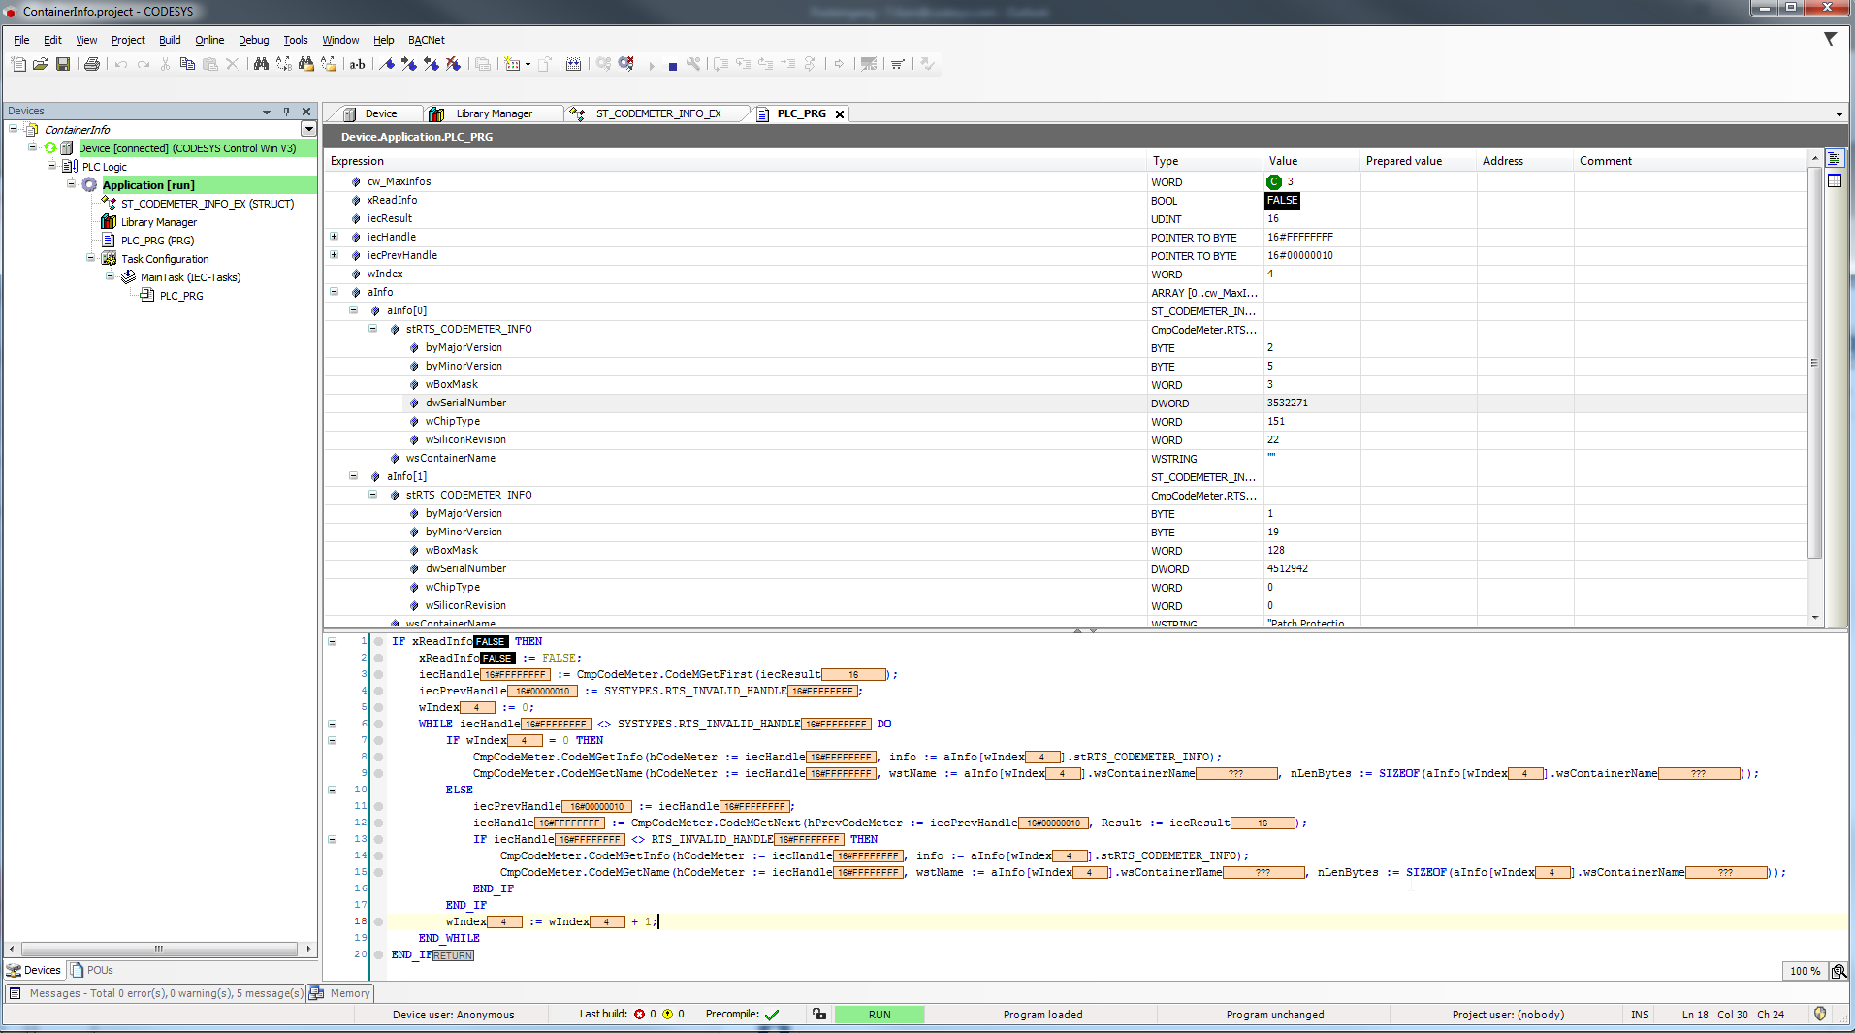
Task: Click the Save icon in the toolbar
Action: coord(63,64)
